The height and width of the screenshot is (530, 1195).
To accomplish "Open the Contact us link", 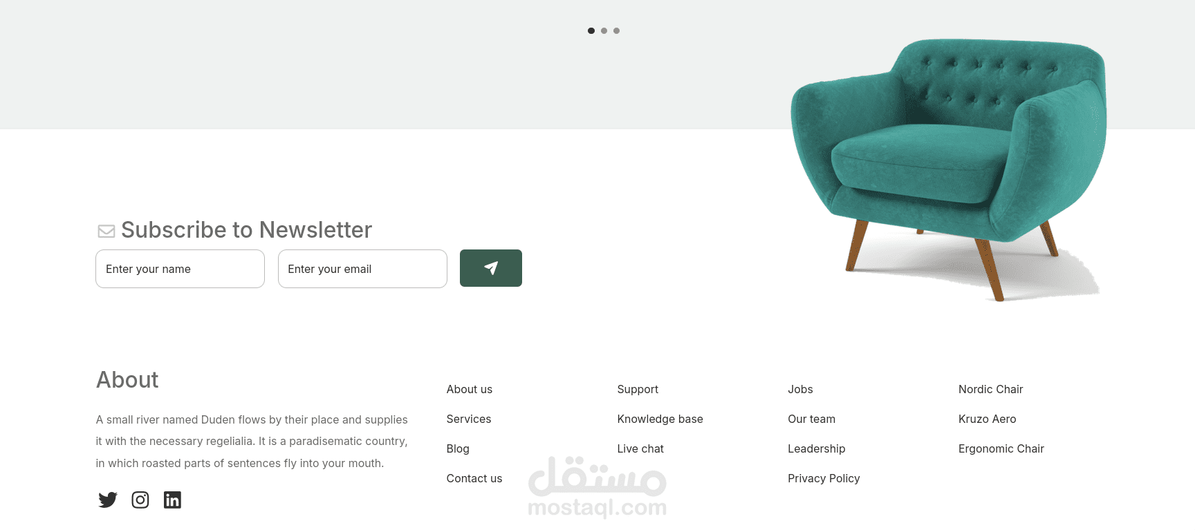I will [474, 478].
